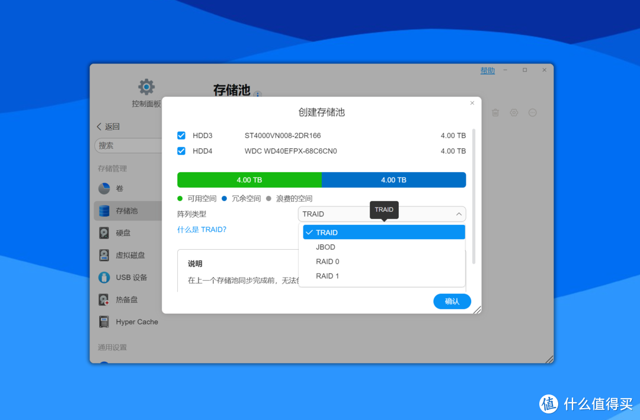
Task: Choose RAID 0 in the dropdown menu
Action: coord(327,261)
